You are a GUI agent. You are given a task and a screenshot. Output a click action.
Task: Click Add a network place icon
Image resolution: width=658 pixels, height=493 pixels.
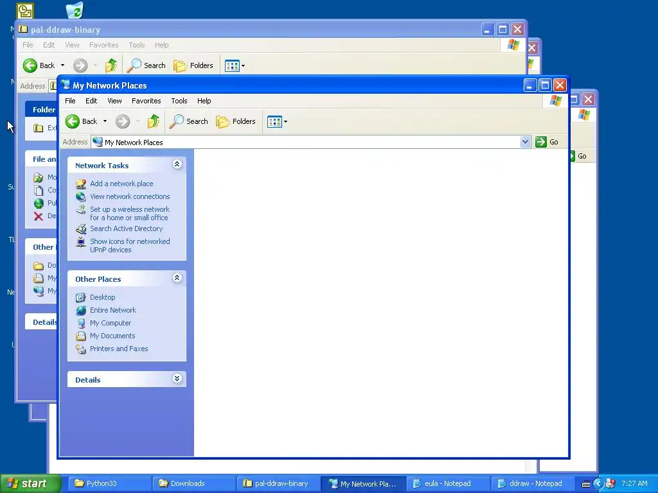point(80,184)
